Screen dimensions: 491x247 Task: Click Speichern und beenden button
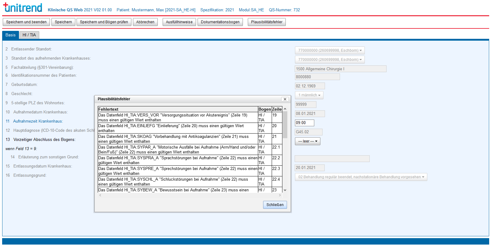(x=26, y=22)
